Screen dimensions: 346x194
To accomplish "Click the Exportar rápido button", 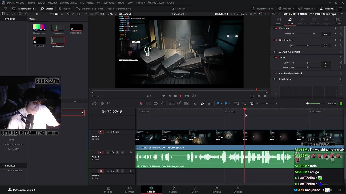I will coord(262,9).
